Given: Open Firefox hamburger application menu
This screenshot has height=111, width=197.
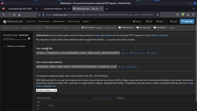Looking at the screenshot, I should coord(193,15).
